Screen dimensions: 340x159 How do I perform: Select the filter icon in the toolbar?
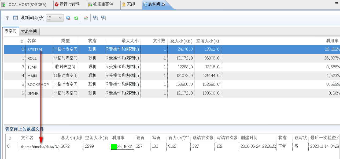coord(7,18)
